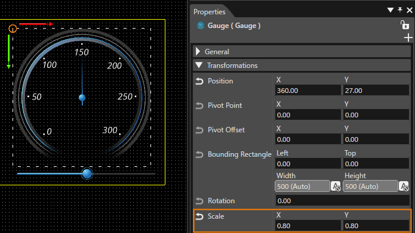Click the Width 500 (Auto) field
This screenshot has height=233, width=415.
tap(302, 187)
